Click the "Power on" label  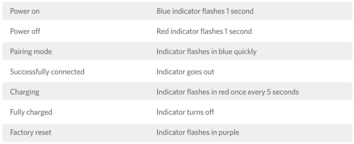(x=25, y=11)
